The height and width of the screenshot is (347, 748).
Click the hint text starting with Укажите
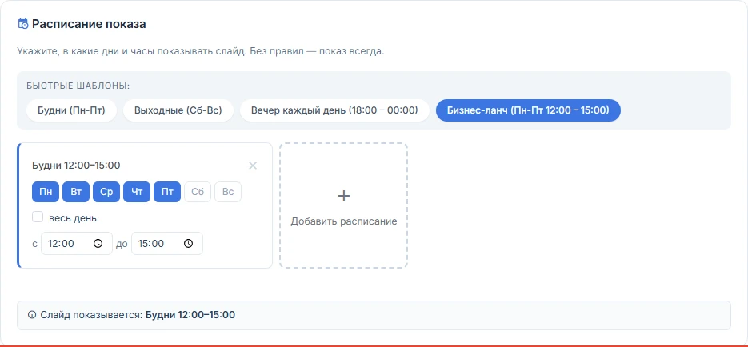pos(200,51)
